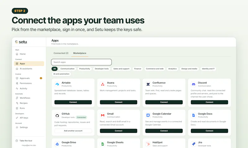Filter apps by Productivity chip
Screen dimensions: 248x148
(85, 69)
